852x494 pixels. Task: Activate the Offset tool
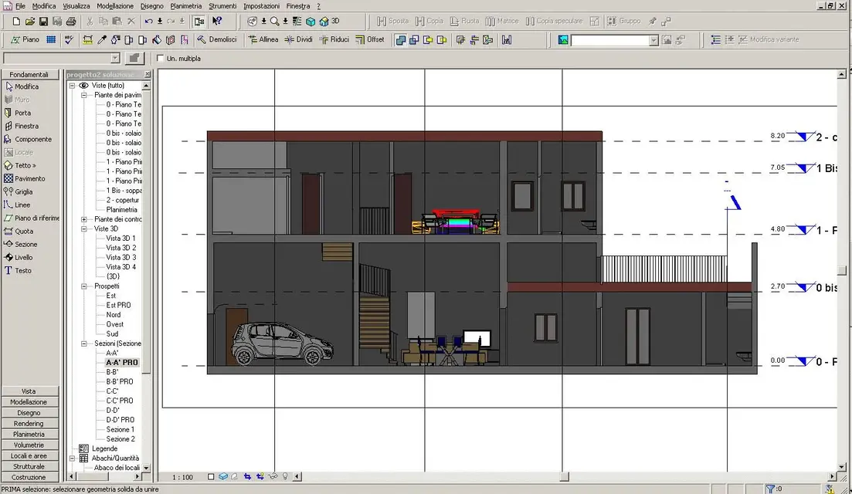pyautogui.click(x=369, y=39)
